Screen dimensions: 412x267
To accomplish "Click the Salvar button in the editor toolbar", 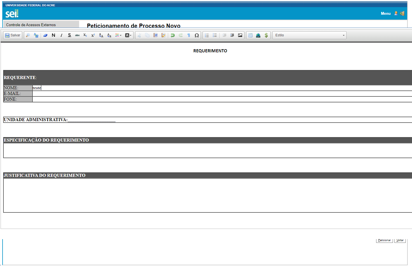I will pyautogui.click(x=13, y=35).
